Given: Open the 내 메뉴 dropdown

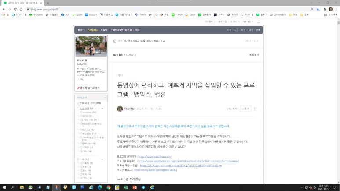Looking at the screenshot, I should (234, 22).
